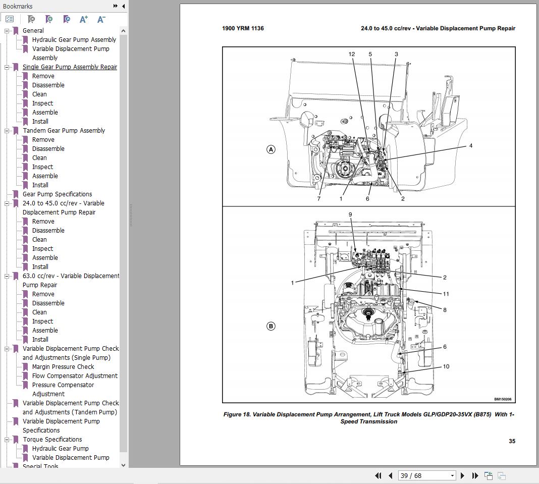Open the Pressure Compensator Adjustment bookmark
Screen dimensions: 539x484
pyautogui.click(x=63, y=389)
